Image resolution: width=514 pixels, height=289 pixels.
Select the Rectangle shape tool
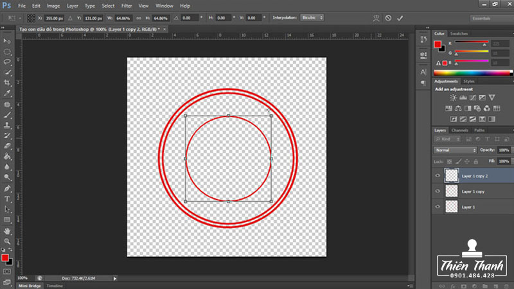tap(7, 220)
